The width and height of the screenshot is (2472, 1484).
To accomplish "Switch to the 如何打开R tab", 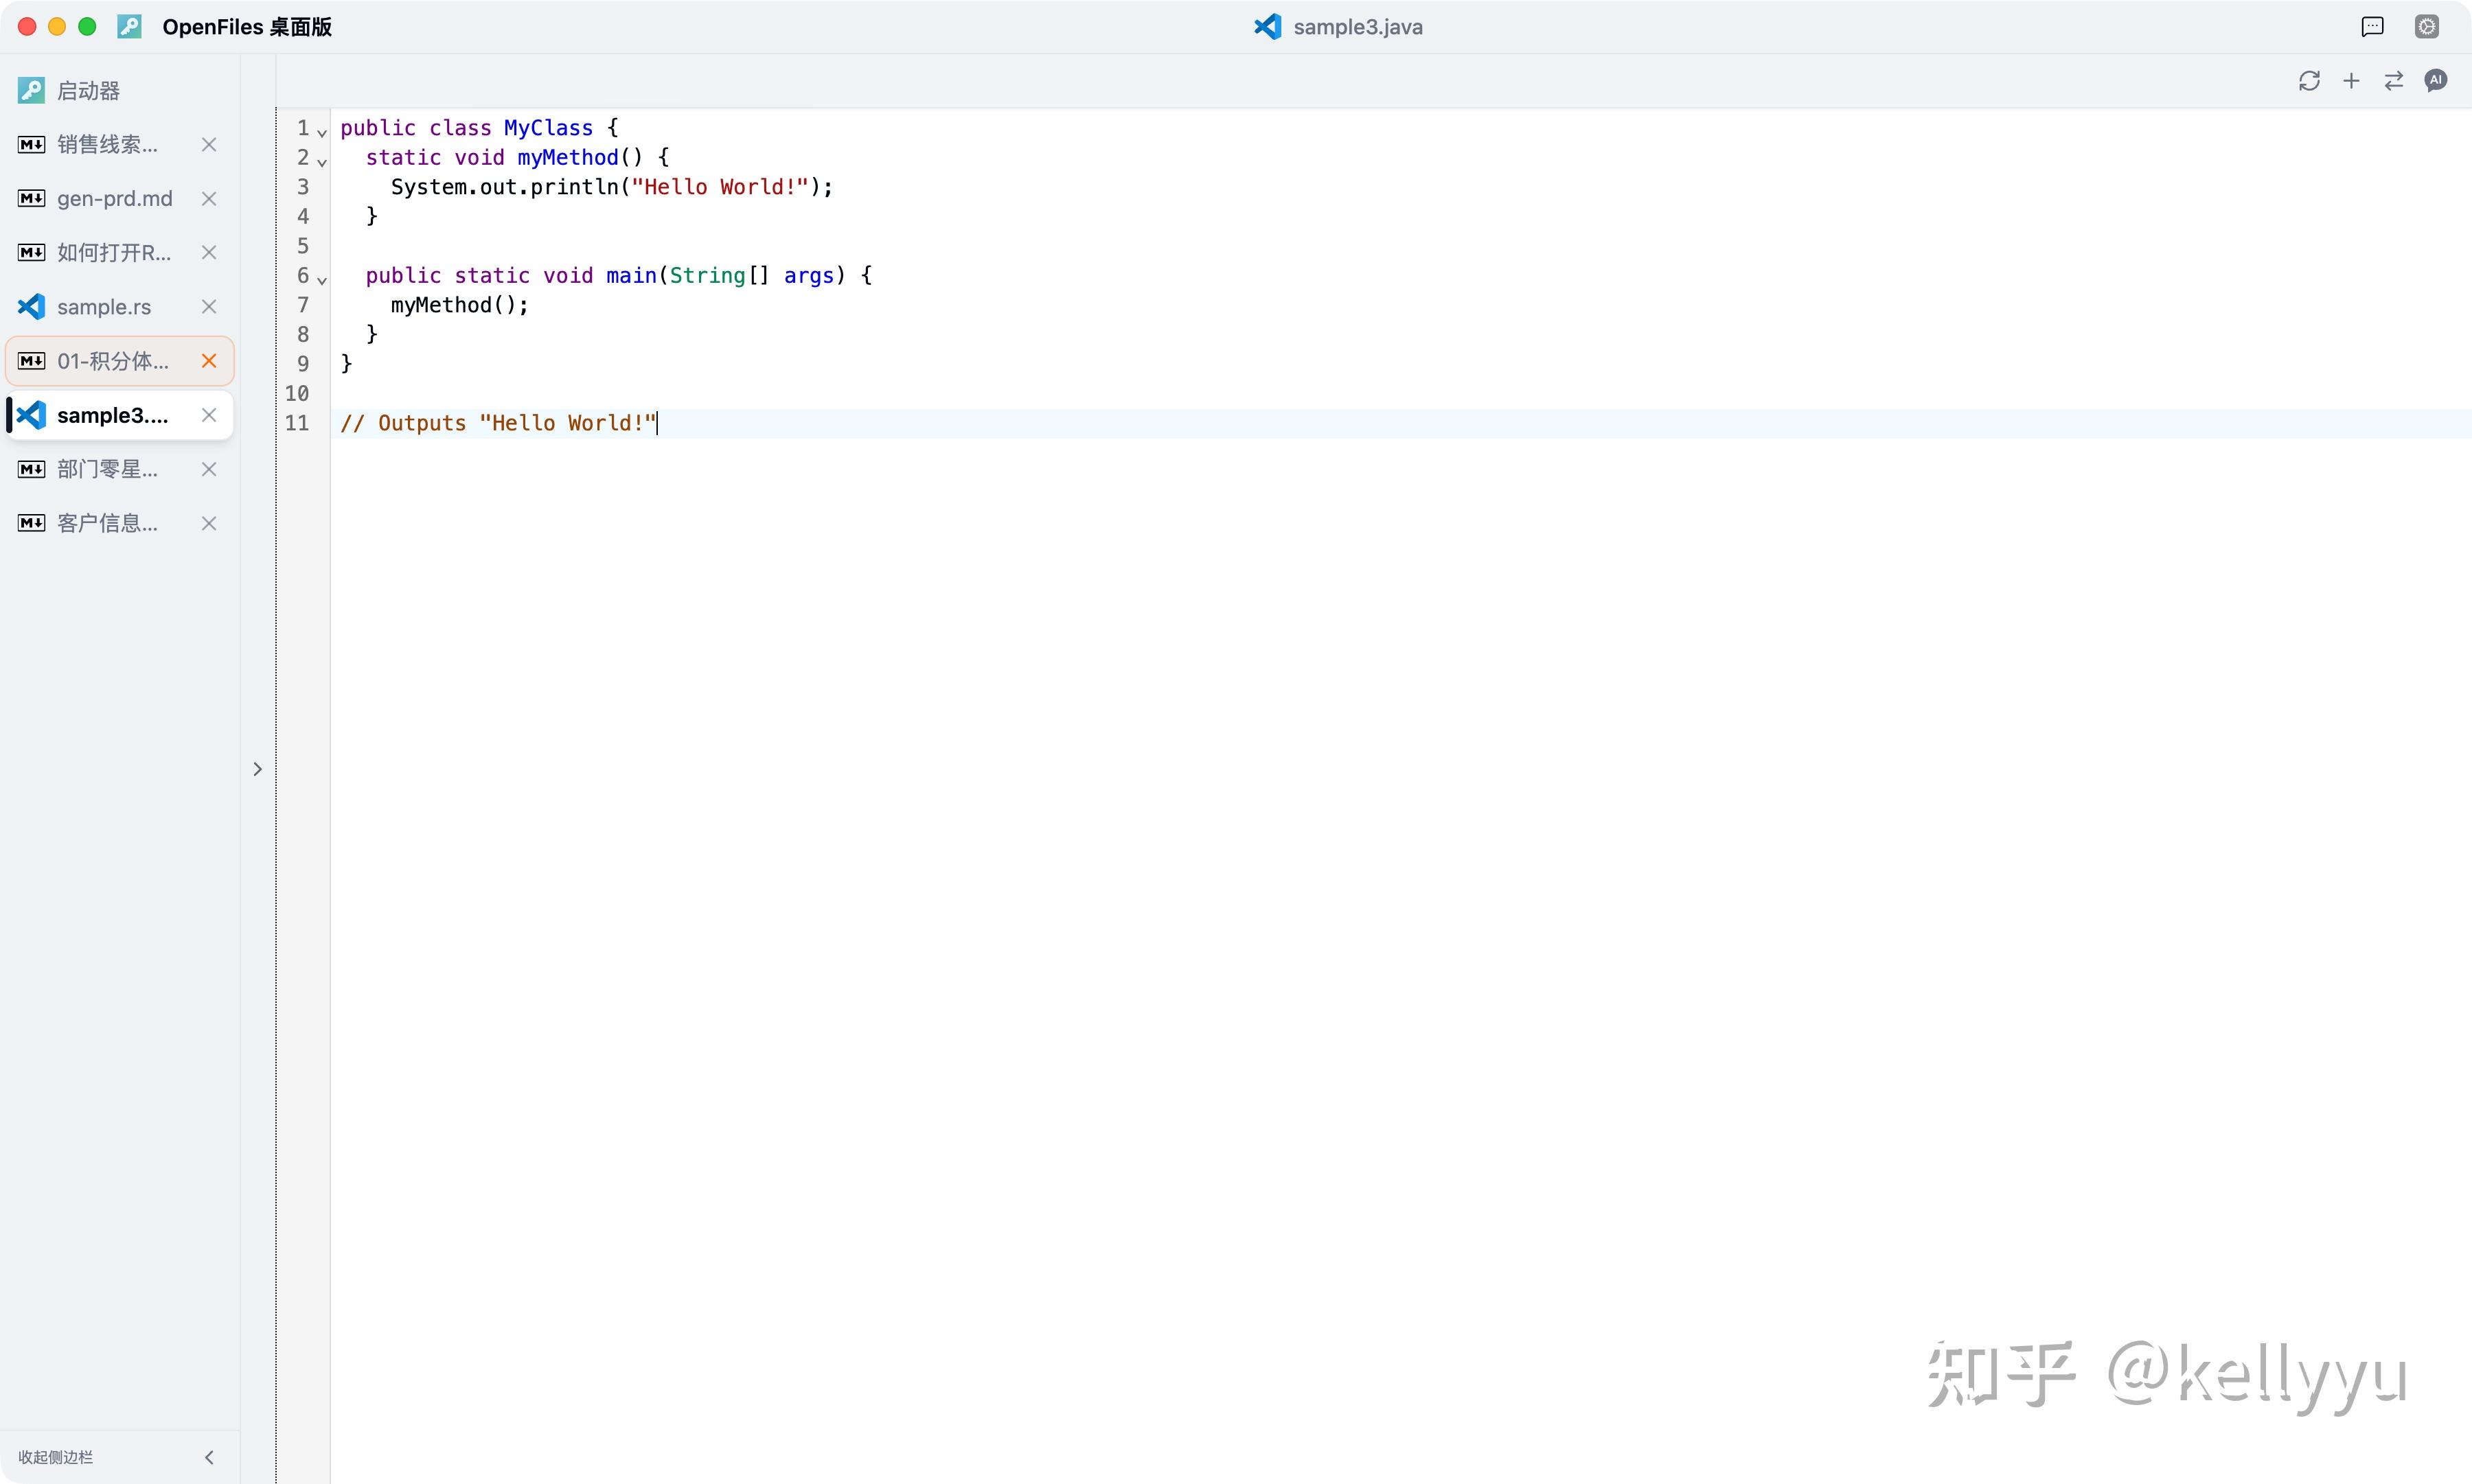I will pos(120,253).
